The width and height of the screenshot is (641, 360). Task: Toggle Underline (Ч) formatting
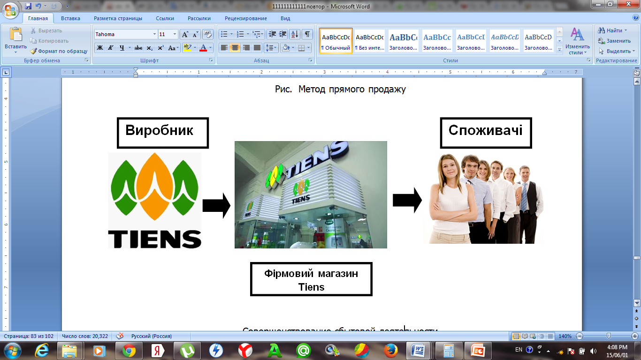pyautogui.click(x=122, y=48)
